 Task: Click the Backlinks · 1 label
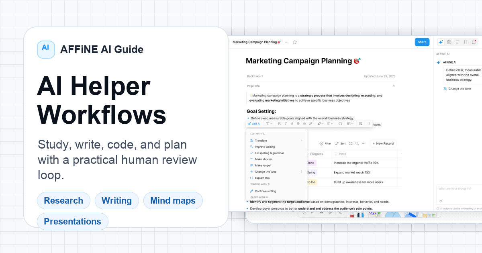tap(255, 76)
